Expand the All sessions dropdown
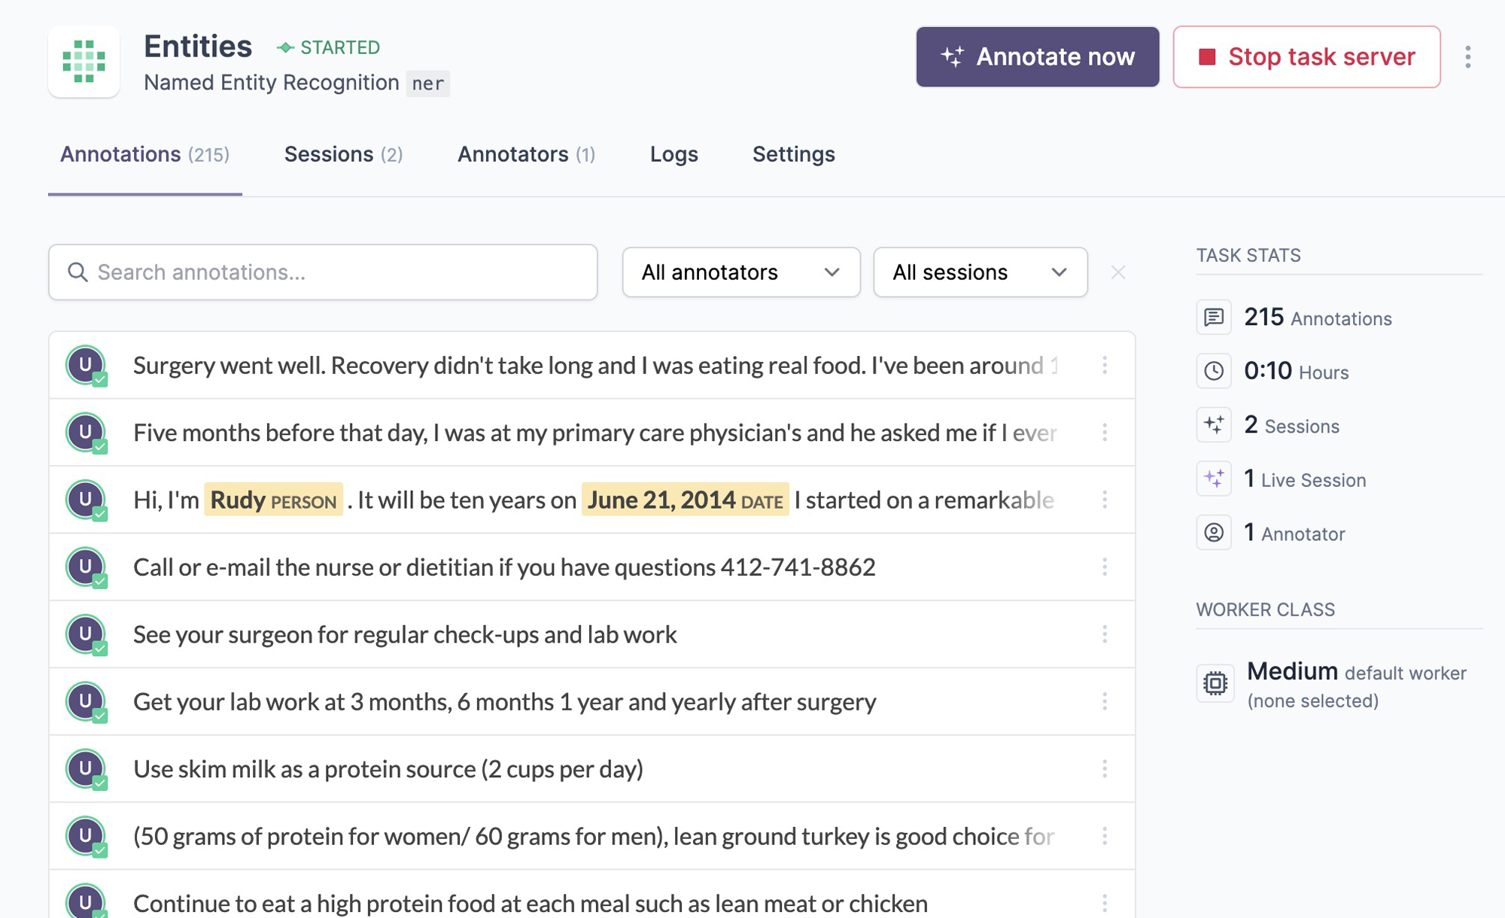This screenshot has height=918, width=1505. [x=980, y=272]
